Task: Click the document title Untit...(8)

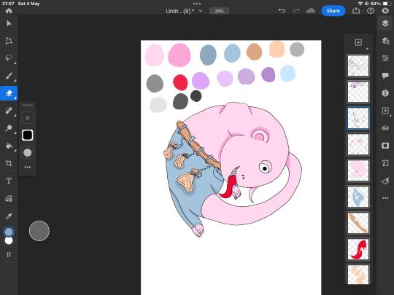Action: [180, 11]
